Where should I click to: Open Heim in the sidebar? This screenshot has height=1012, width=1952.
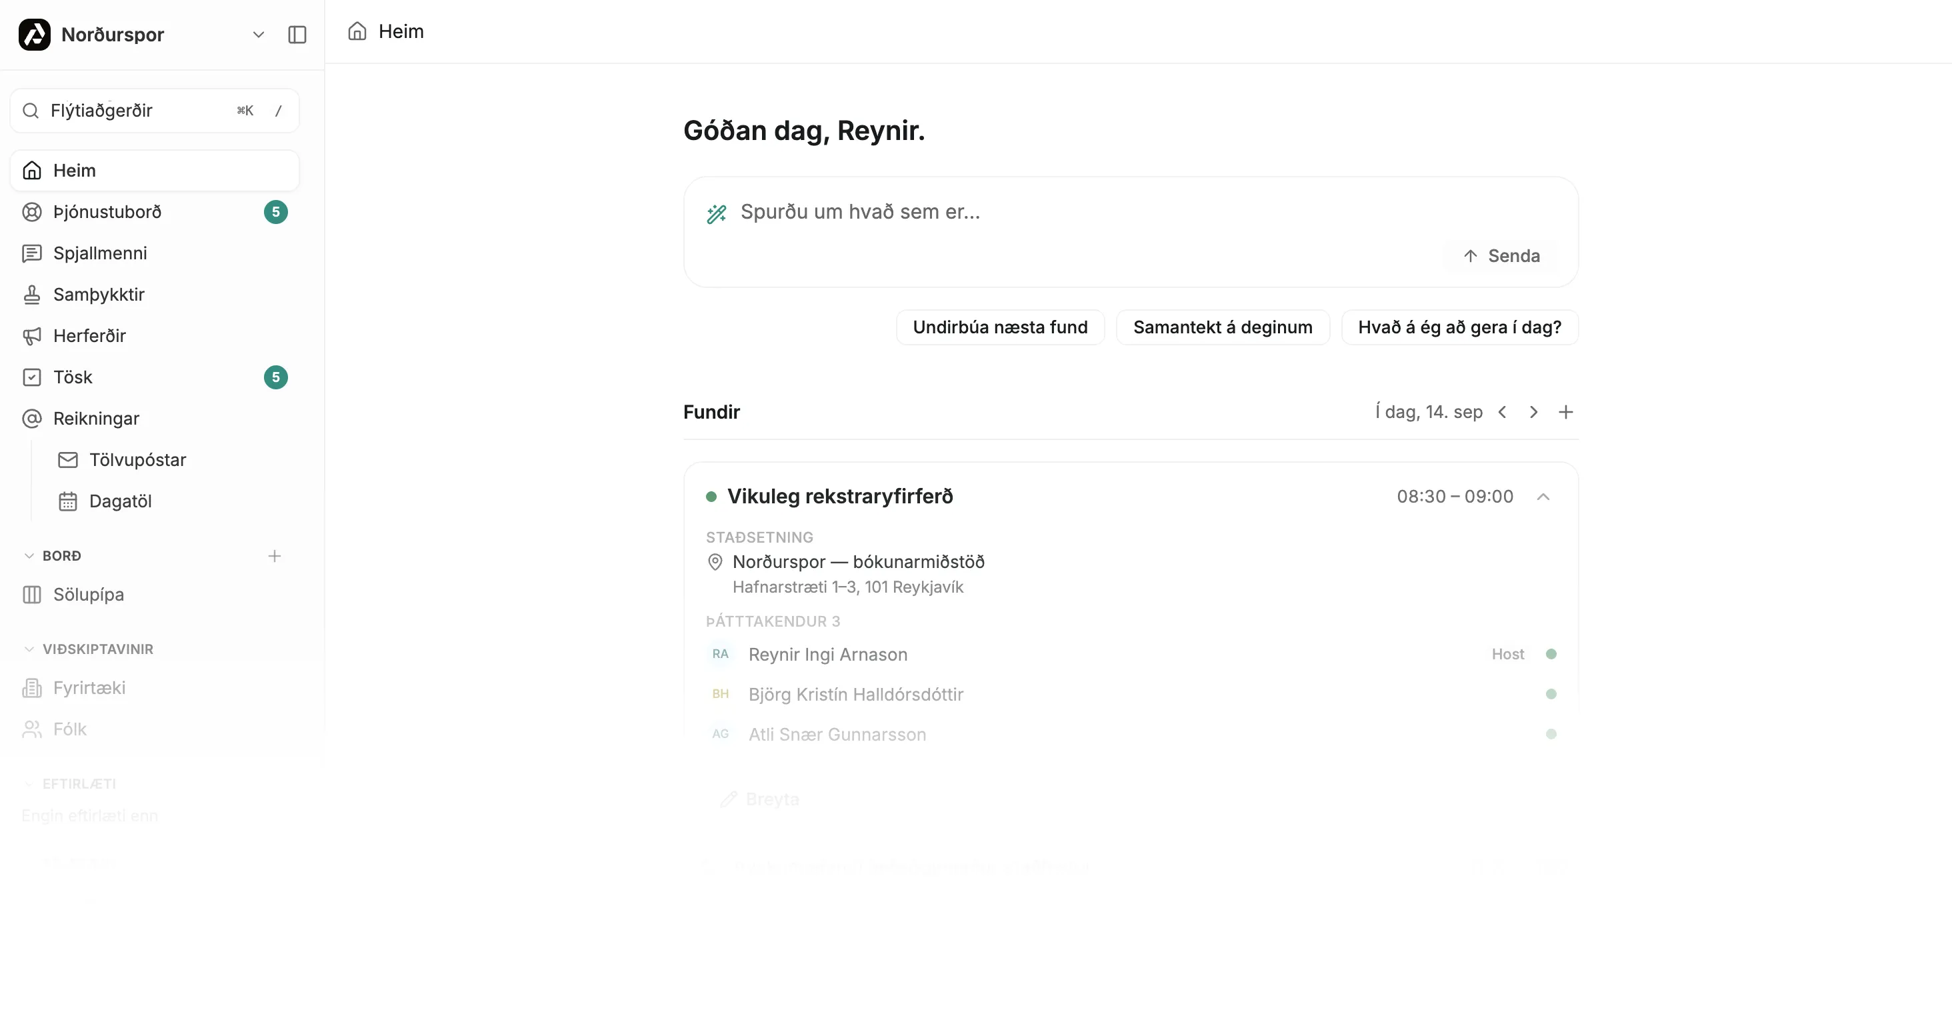click(155, 171)
